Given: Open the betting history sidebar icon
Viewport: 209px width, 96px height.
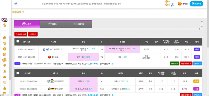Looking at the screenshot, I should [5, 54].
